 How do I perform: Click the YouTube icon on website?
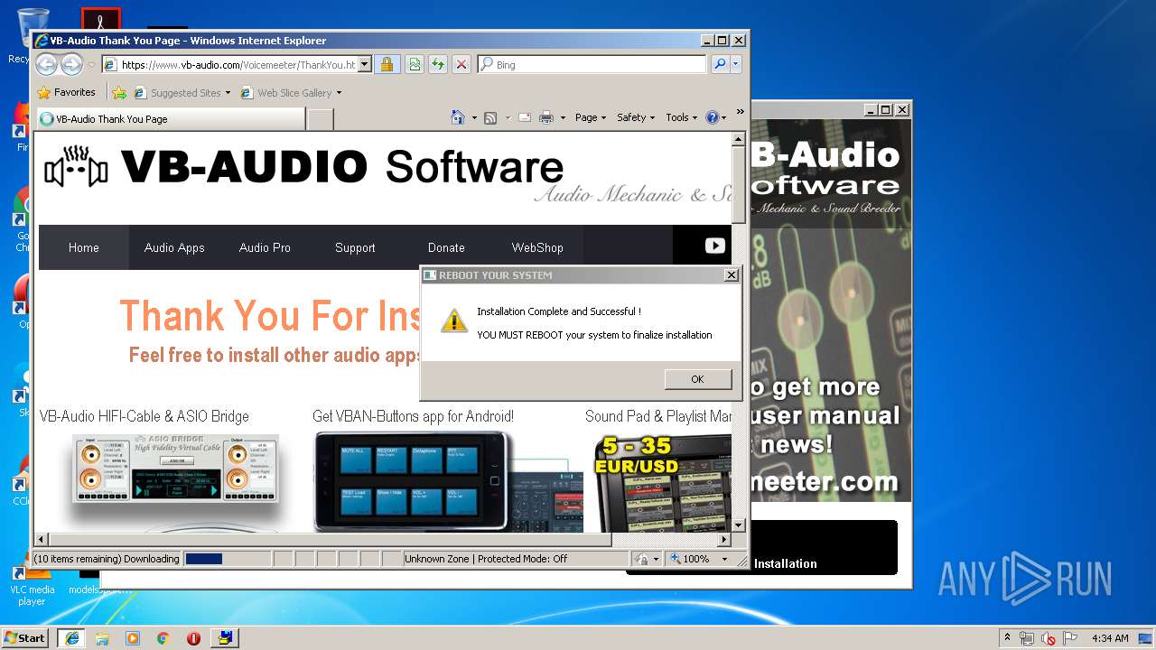[714, 246]
